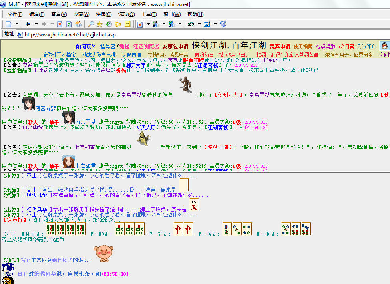Open the 教程 link
The image size is (390, 284).
pos(124,46)
